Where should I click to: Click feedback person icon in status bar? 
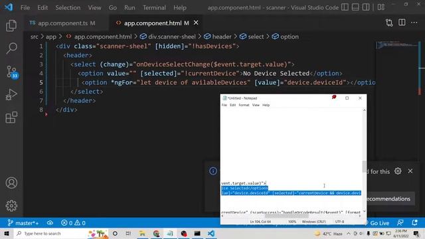400,223
